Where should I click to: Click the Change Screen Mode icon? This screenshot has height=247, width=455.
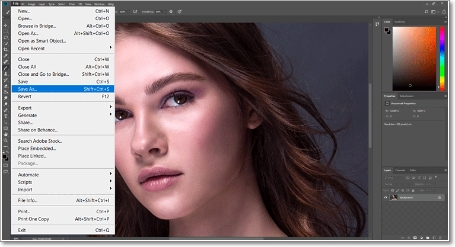tap(5, 172)
